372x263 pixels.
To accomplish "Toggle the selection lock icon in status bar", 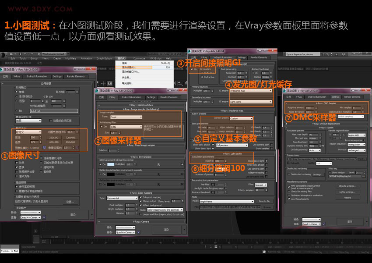I will (211, 247).
